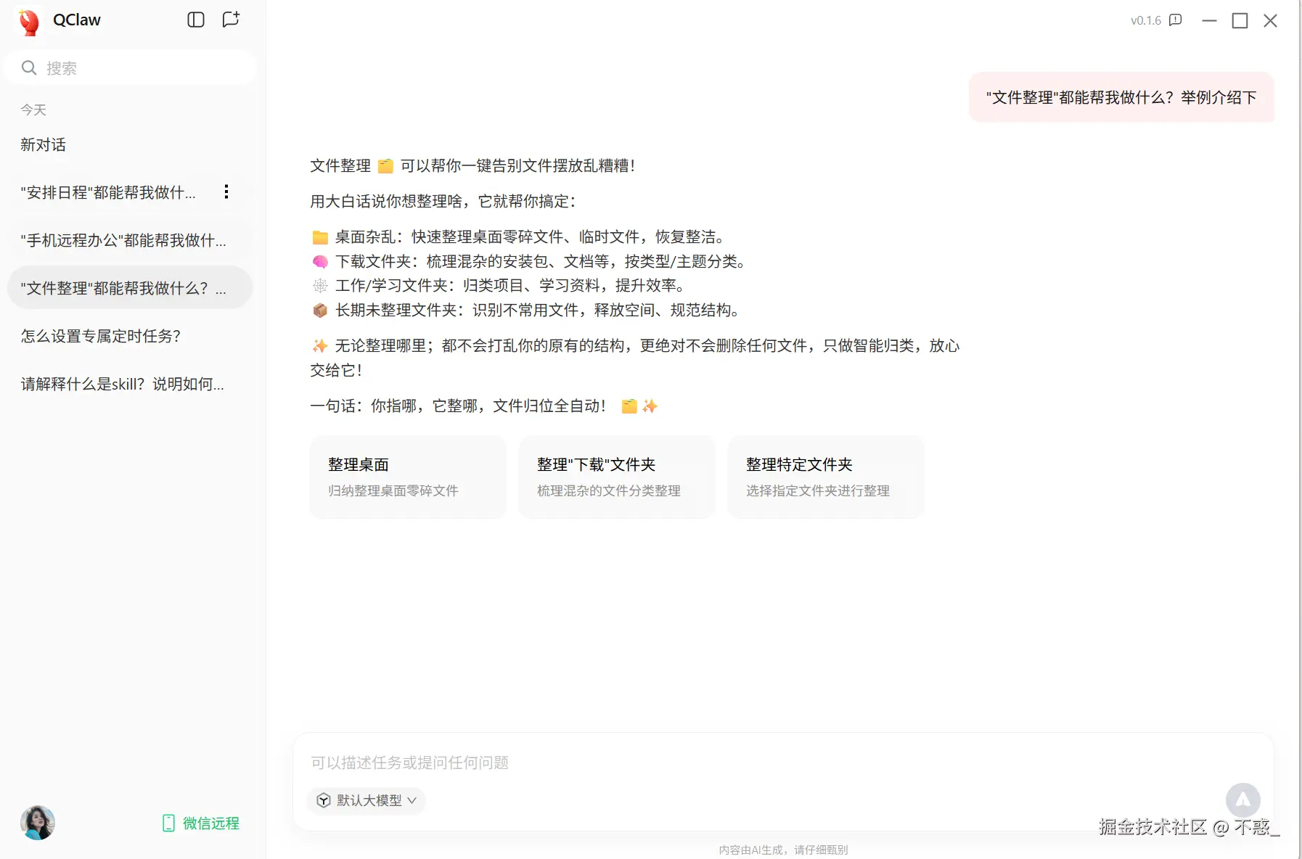Click the "桌面杂乱" bullet line
The height and width of the screenshot is (859, 1302).
point(518,237)
